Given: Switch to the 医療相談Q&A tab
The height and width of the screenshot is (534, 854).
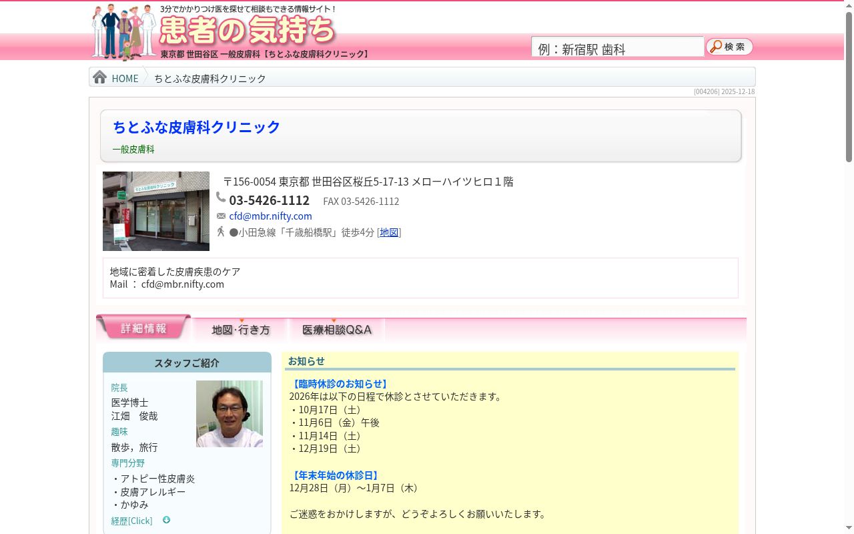Looking at the screenshot, I should coord(337,330).
